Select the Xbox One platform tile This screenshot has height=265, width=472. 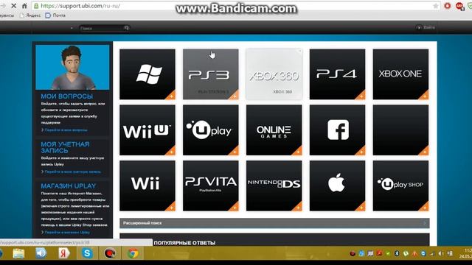(400, 74)
